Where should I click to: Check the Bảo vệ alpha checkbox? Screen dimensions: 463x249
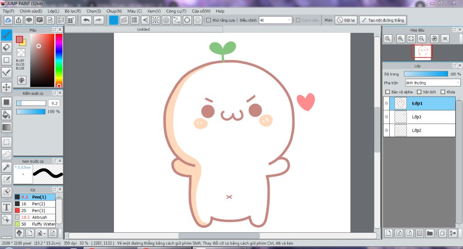(387, 92)
